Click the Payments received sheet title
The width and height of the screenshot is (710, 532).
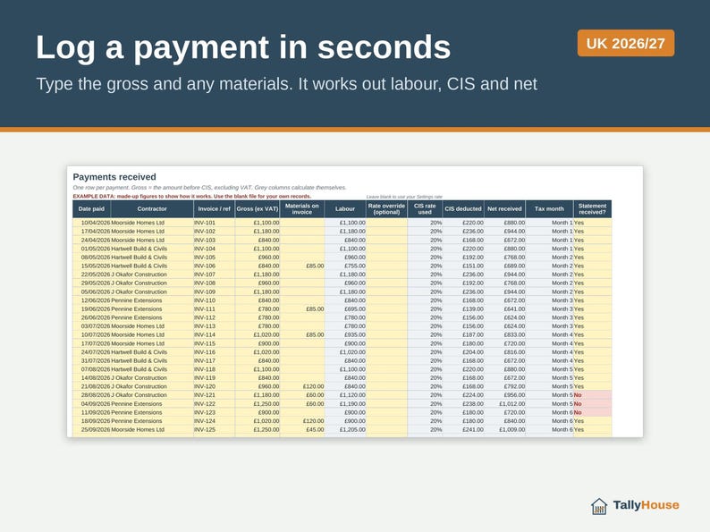click(114, 177)
